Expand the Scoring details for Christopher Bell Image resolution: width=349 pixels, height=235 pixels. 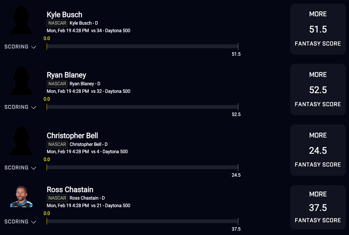tap(20, 168)
